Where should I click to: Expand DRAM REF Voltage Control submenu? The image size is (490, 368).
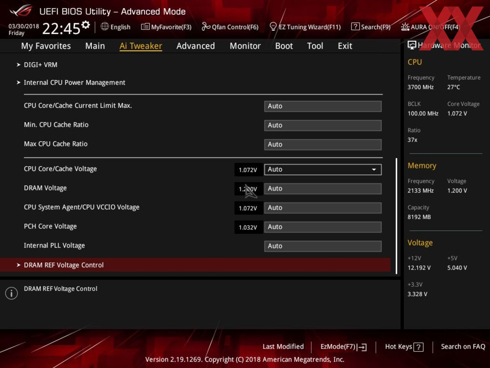(195, 265)
